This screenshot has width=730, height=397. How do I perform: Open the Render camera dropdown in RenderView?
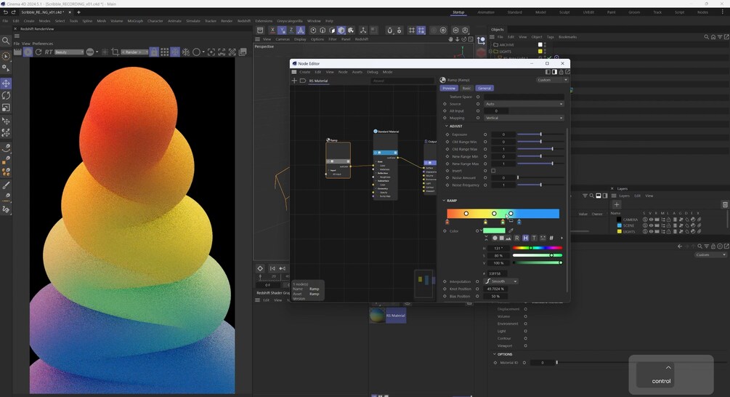click(x=134, y=52)
